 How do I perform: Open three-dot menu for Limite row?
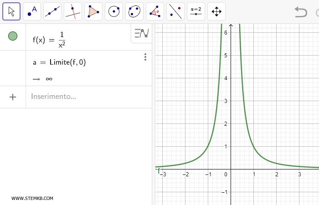145,57
